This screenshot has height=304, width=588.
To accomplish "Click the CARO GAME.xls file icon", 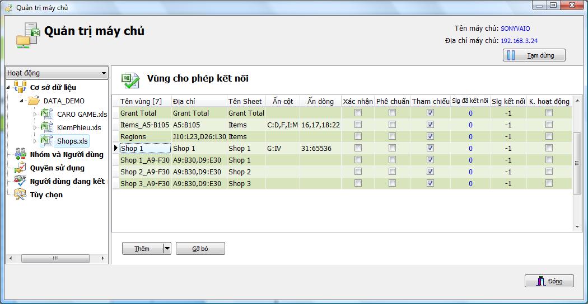I will tap(46, 115).
